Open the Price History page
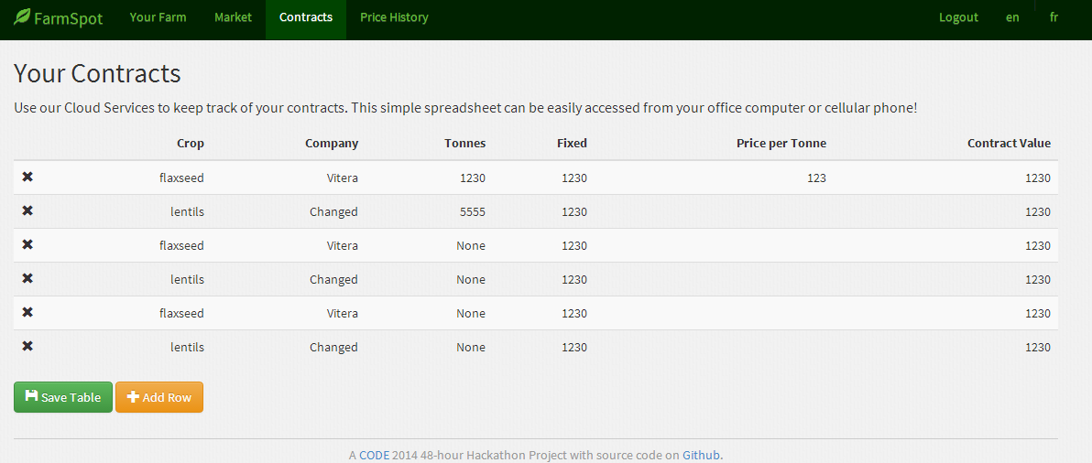Image resolution: width=1092 pixels, height=463 pixels. tap(394, 17)
